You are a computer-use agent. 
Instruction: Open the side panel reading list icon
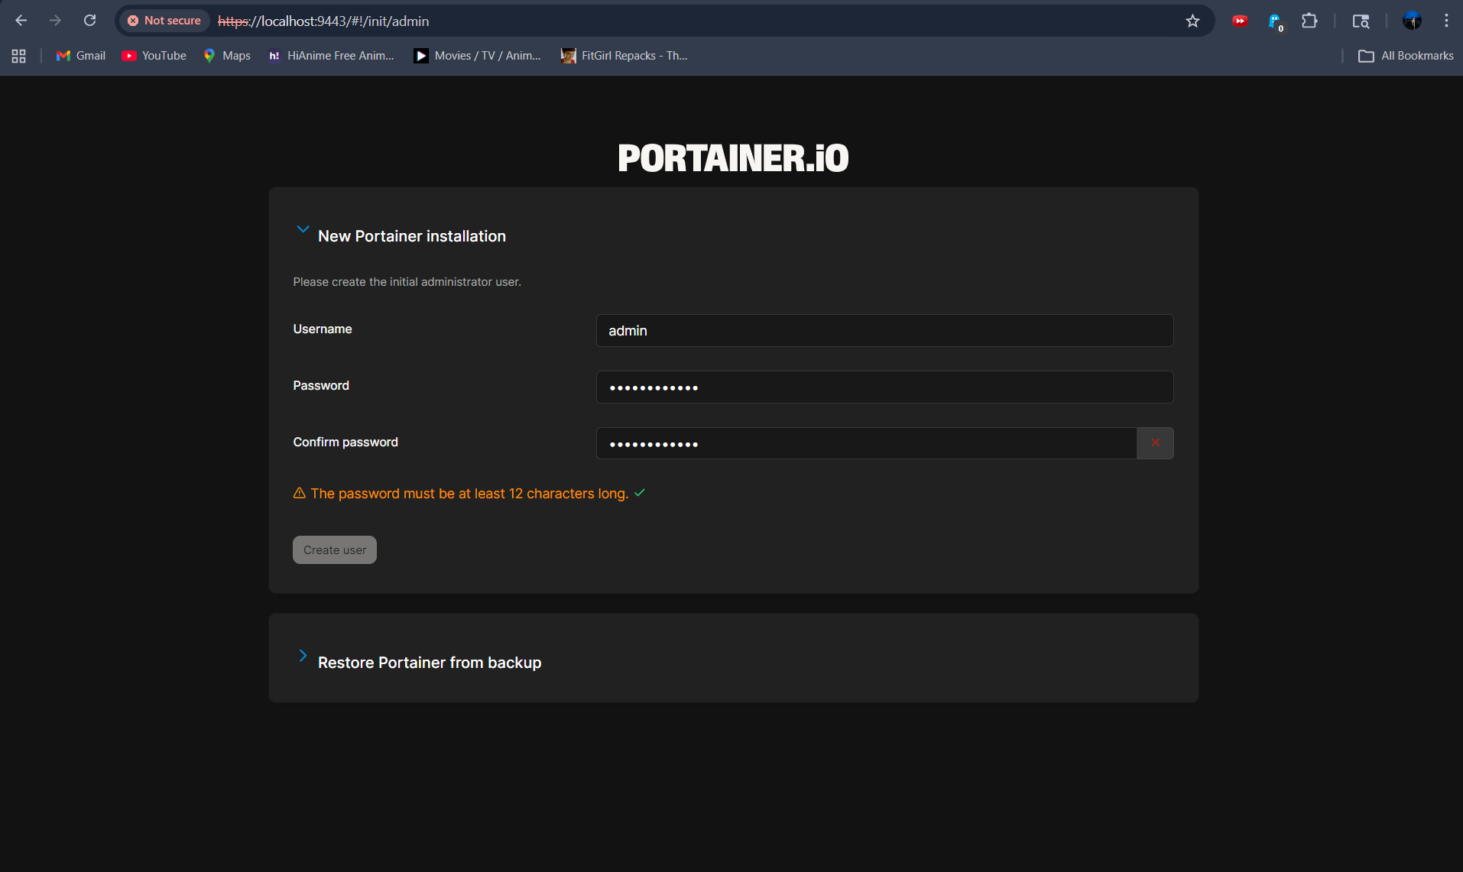1361,21
